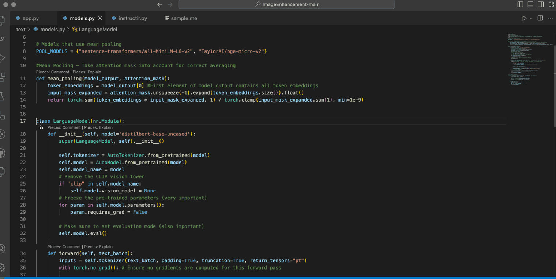This screenshot has height=279, width=556.
Task: Open the LanguageModel breadcrumb dropdown
Action: point(98,30)
